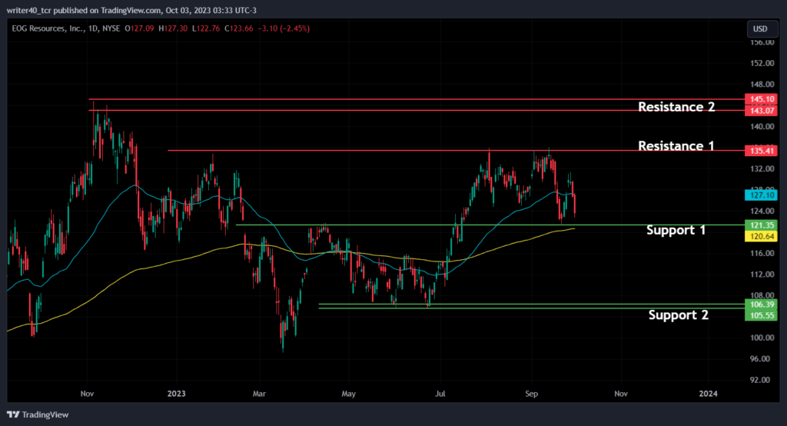Viewport: 787px width, 426px height.
Task: Select the 105.55 green price label
Action: (x=761, y=315)
